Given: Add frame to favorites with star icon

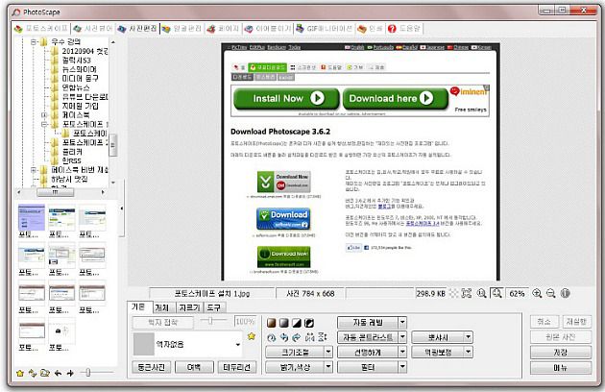Looking at the screenshot, I should tap(252, 336).
